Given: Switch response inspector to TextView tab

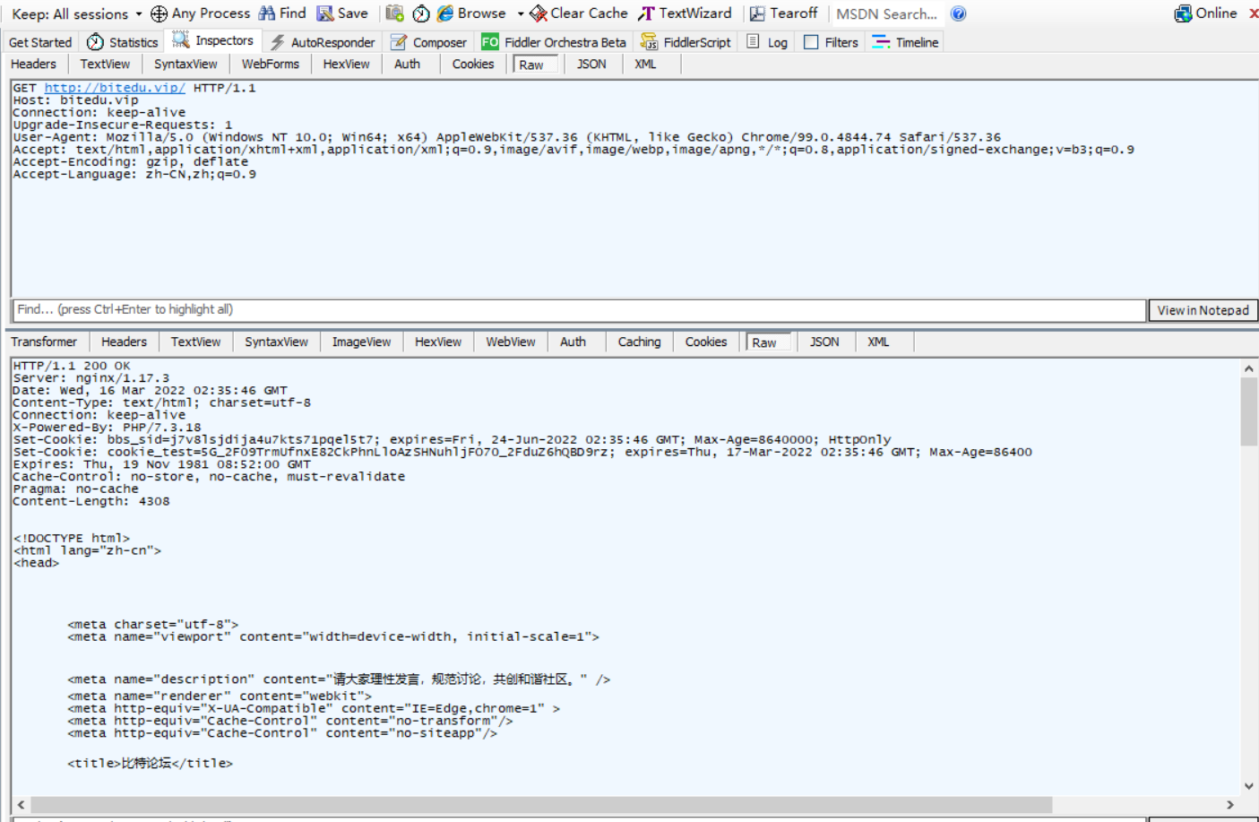Looking at the screenshot, I should (195, 342).
